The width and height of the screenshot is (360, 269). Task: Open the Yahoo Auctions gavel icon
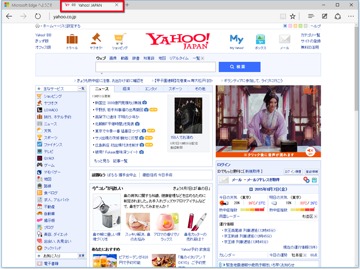point(96,39)
